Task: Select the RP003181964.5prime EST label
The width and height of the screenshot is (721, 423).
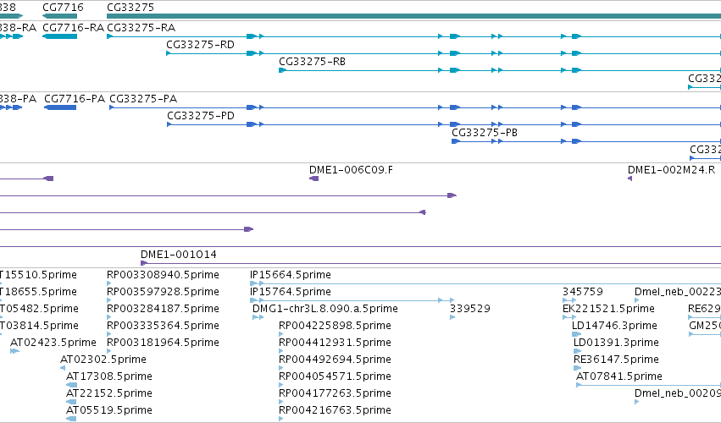Action: [x=163, y=343]
